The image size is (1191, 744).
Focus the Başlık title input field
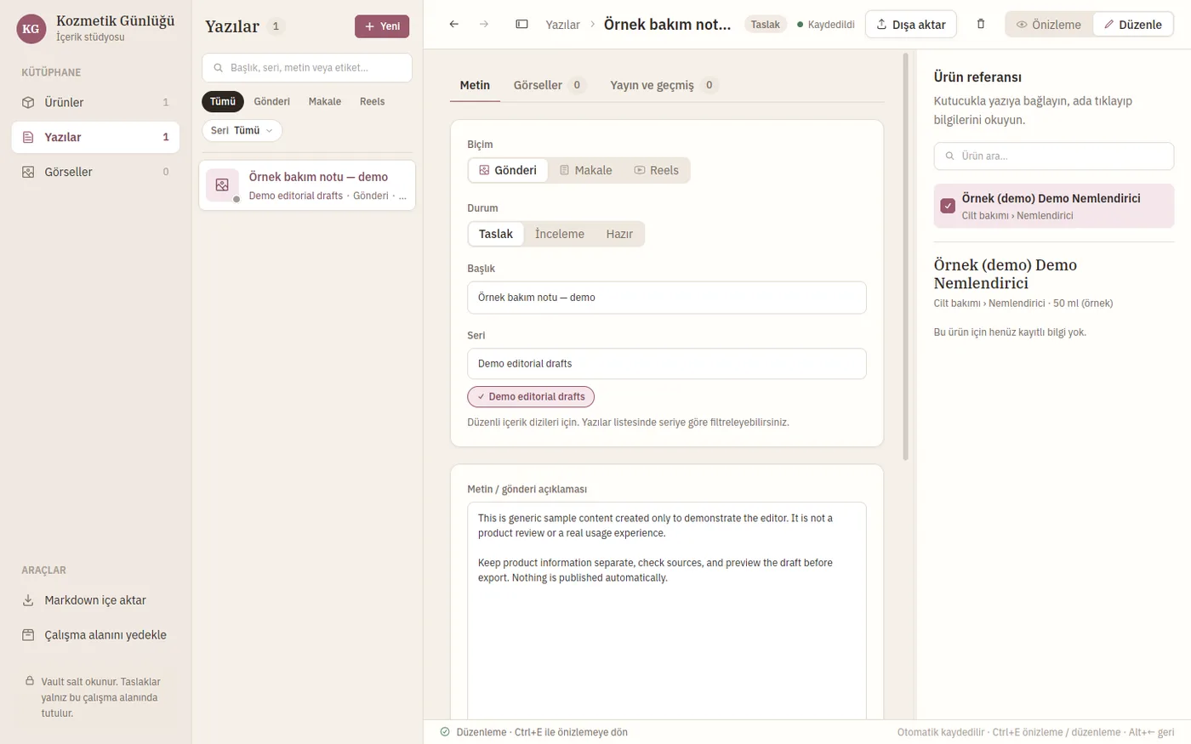[667, 298]
